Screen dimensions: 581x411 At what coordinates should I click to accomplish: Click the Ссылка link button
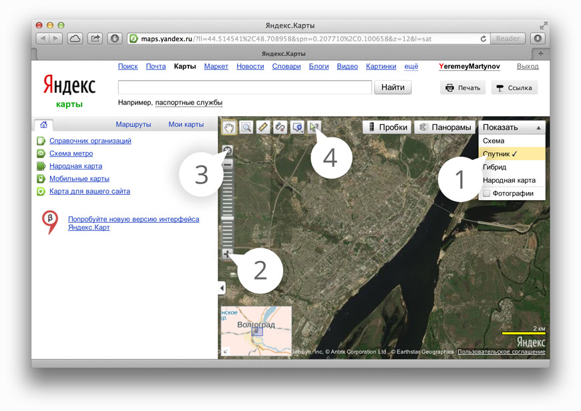514,88
